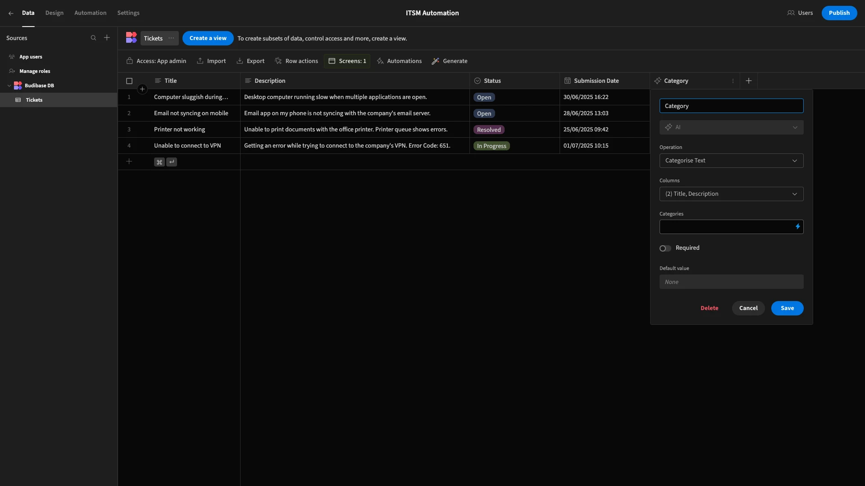Open Row actions
This screenshot has width=865, height=486.
(296, 61)
